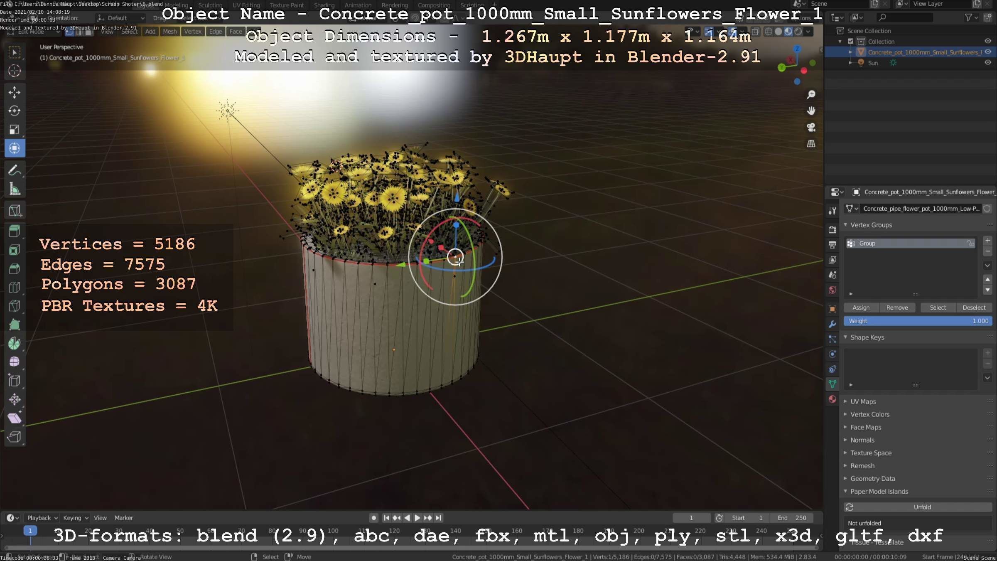Open the World properties tab
Screen dimensions: 997x561
[832, 290]
